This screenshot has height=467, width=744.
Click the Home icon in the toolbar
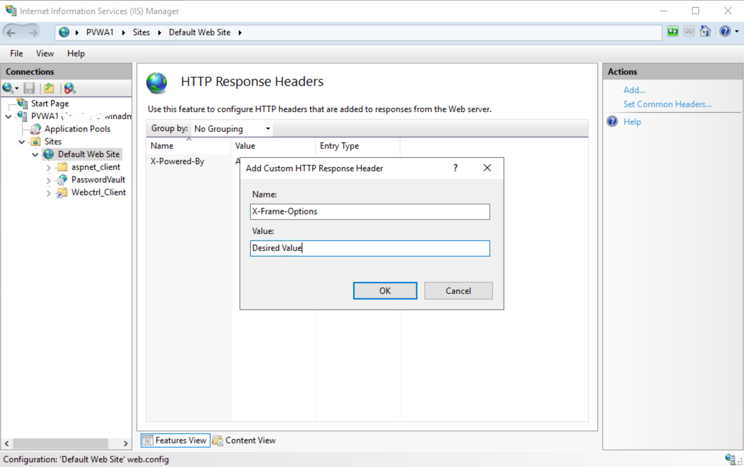[705, 31]
